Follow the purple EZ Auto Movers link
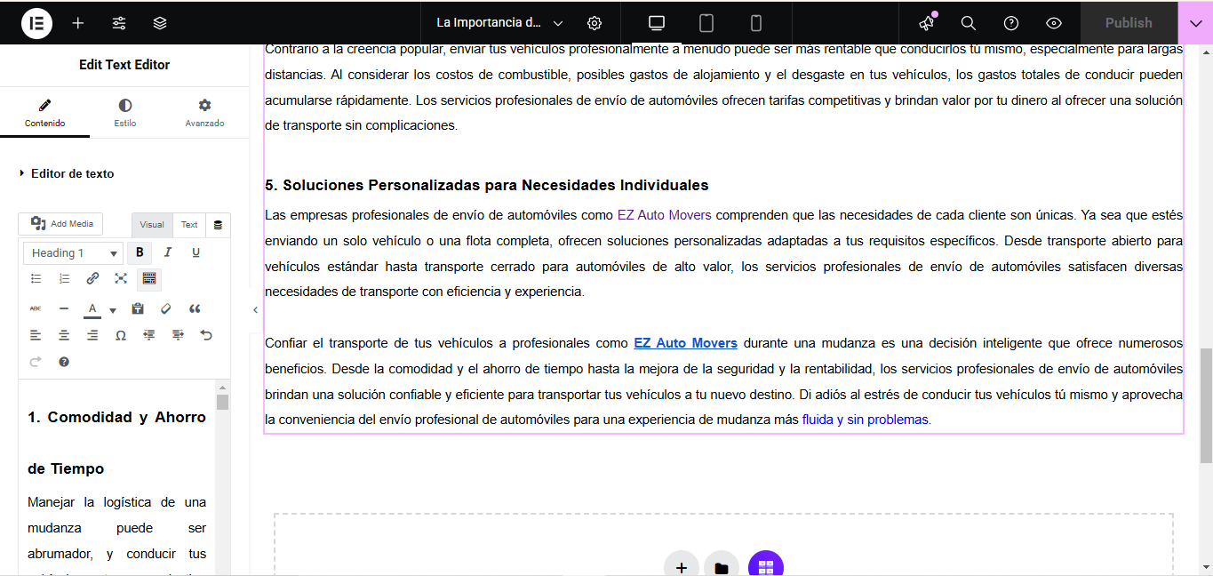Viewport: 1213px width, 576px height. pos(665,214)
